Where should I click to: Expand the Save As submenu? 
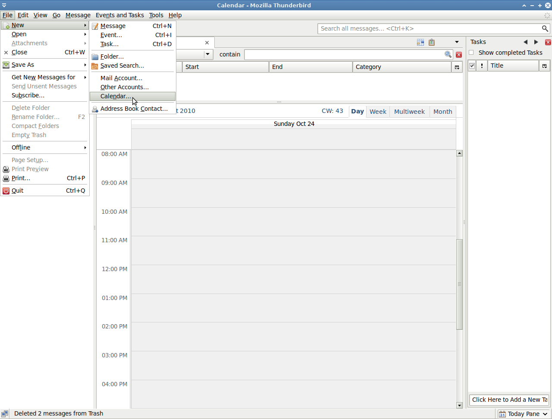(x=45, y=65)
